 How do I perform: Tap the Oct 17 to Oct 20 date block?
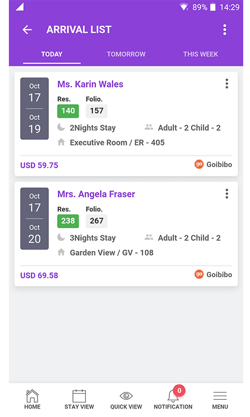pyautogui.click(x=34, y=218)
